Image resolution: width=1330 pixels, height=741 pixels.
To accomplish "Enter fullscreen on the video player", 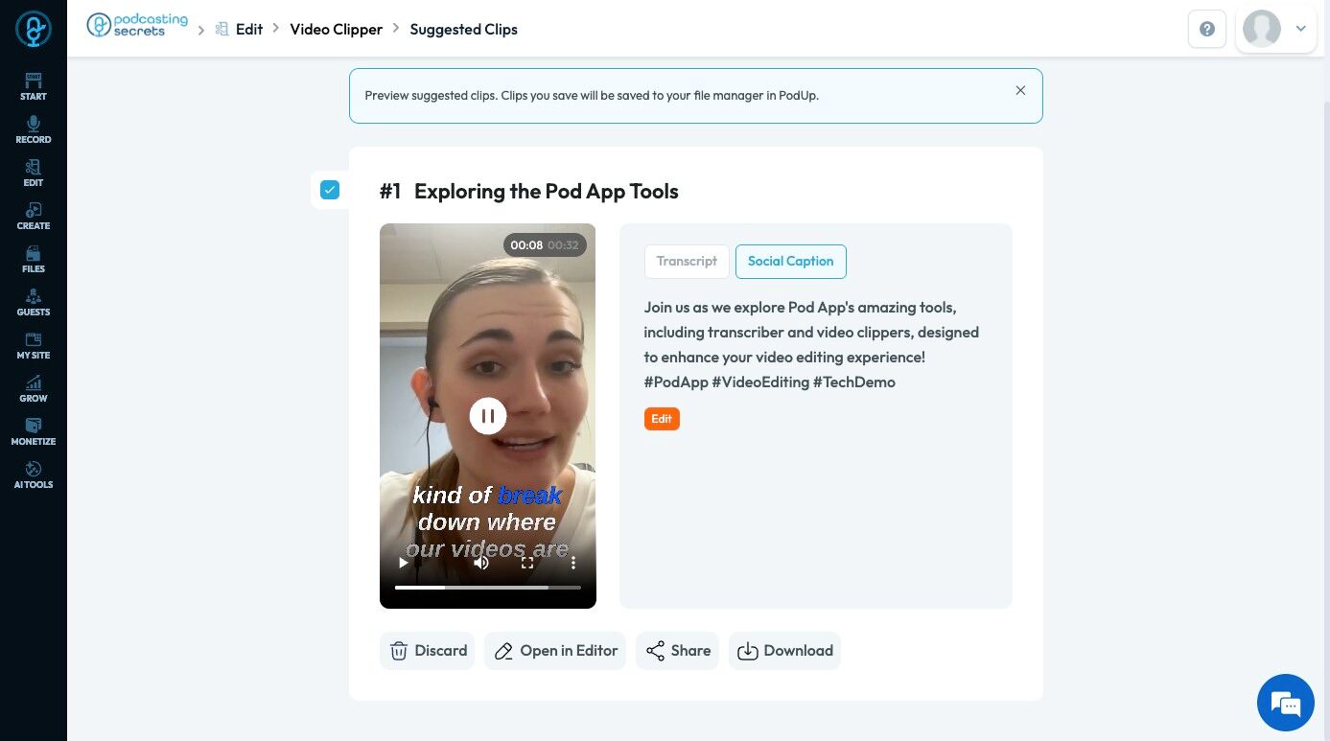I will [x=527, y=563].
